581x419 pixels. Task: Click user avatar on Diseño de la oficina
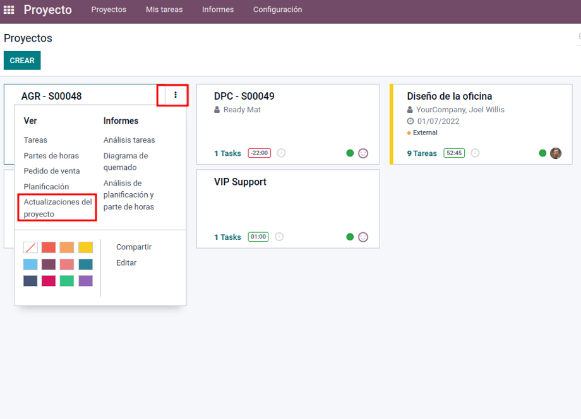[x=556, y=153]
